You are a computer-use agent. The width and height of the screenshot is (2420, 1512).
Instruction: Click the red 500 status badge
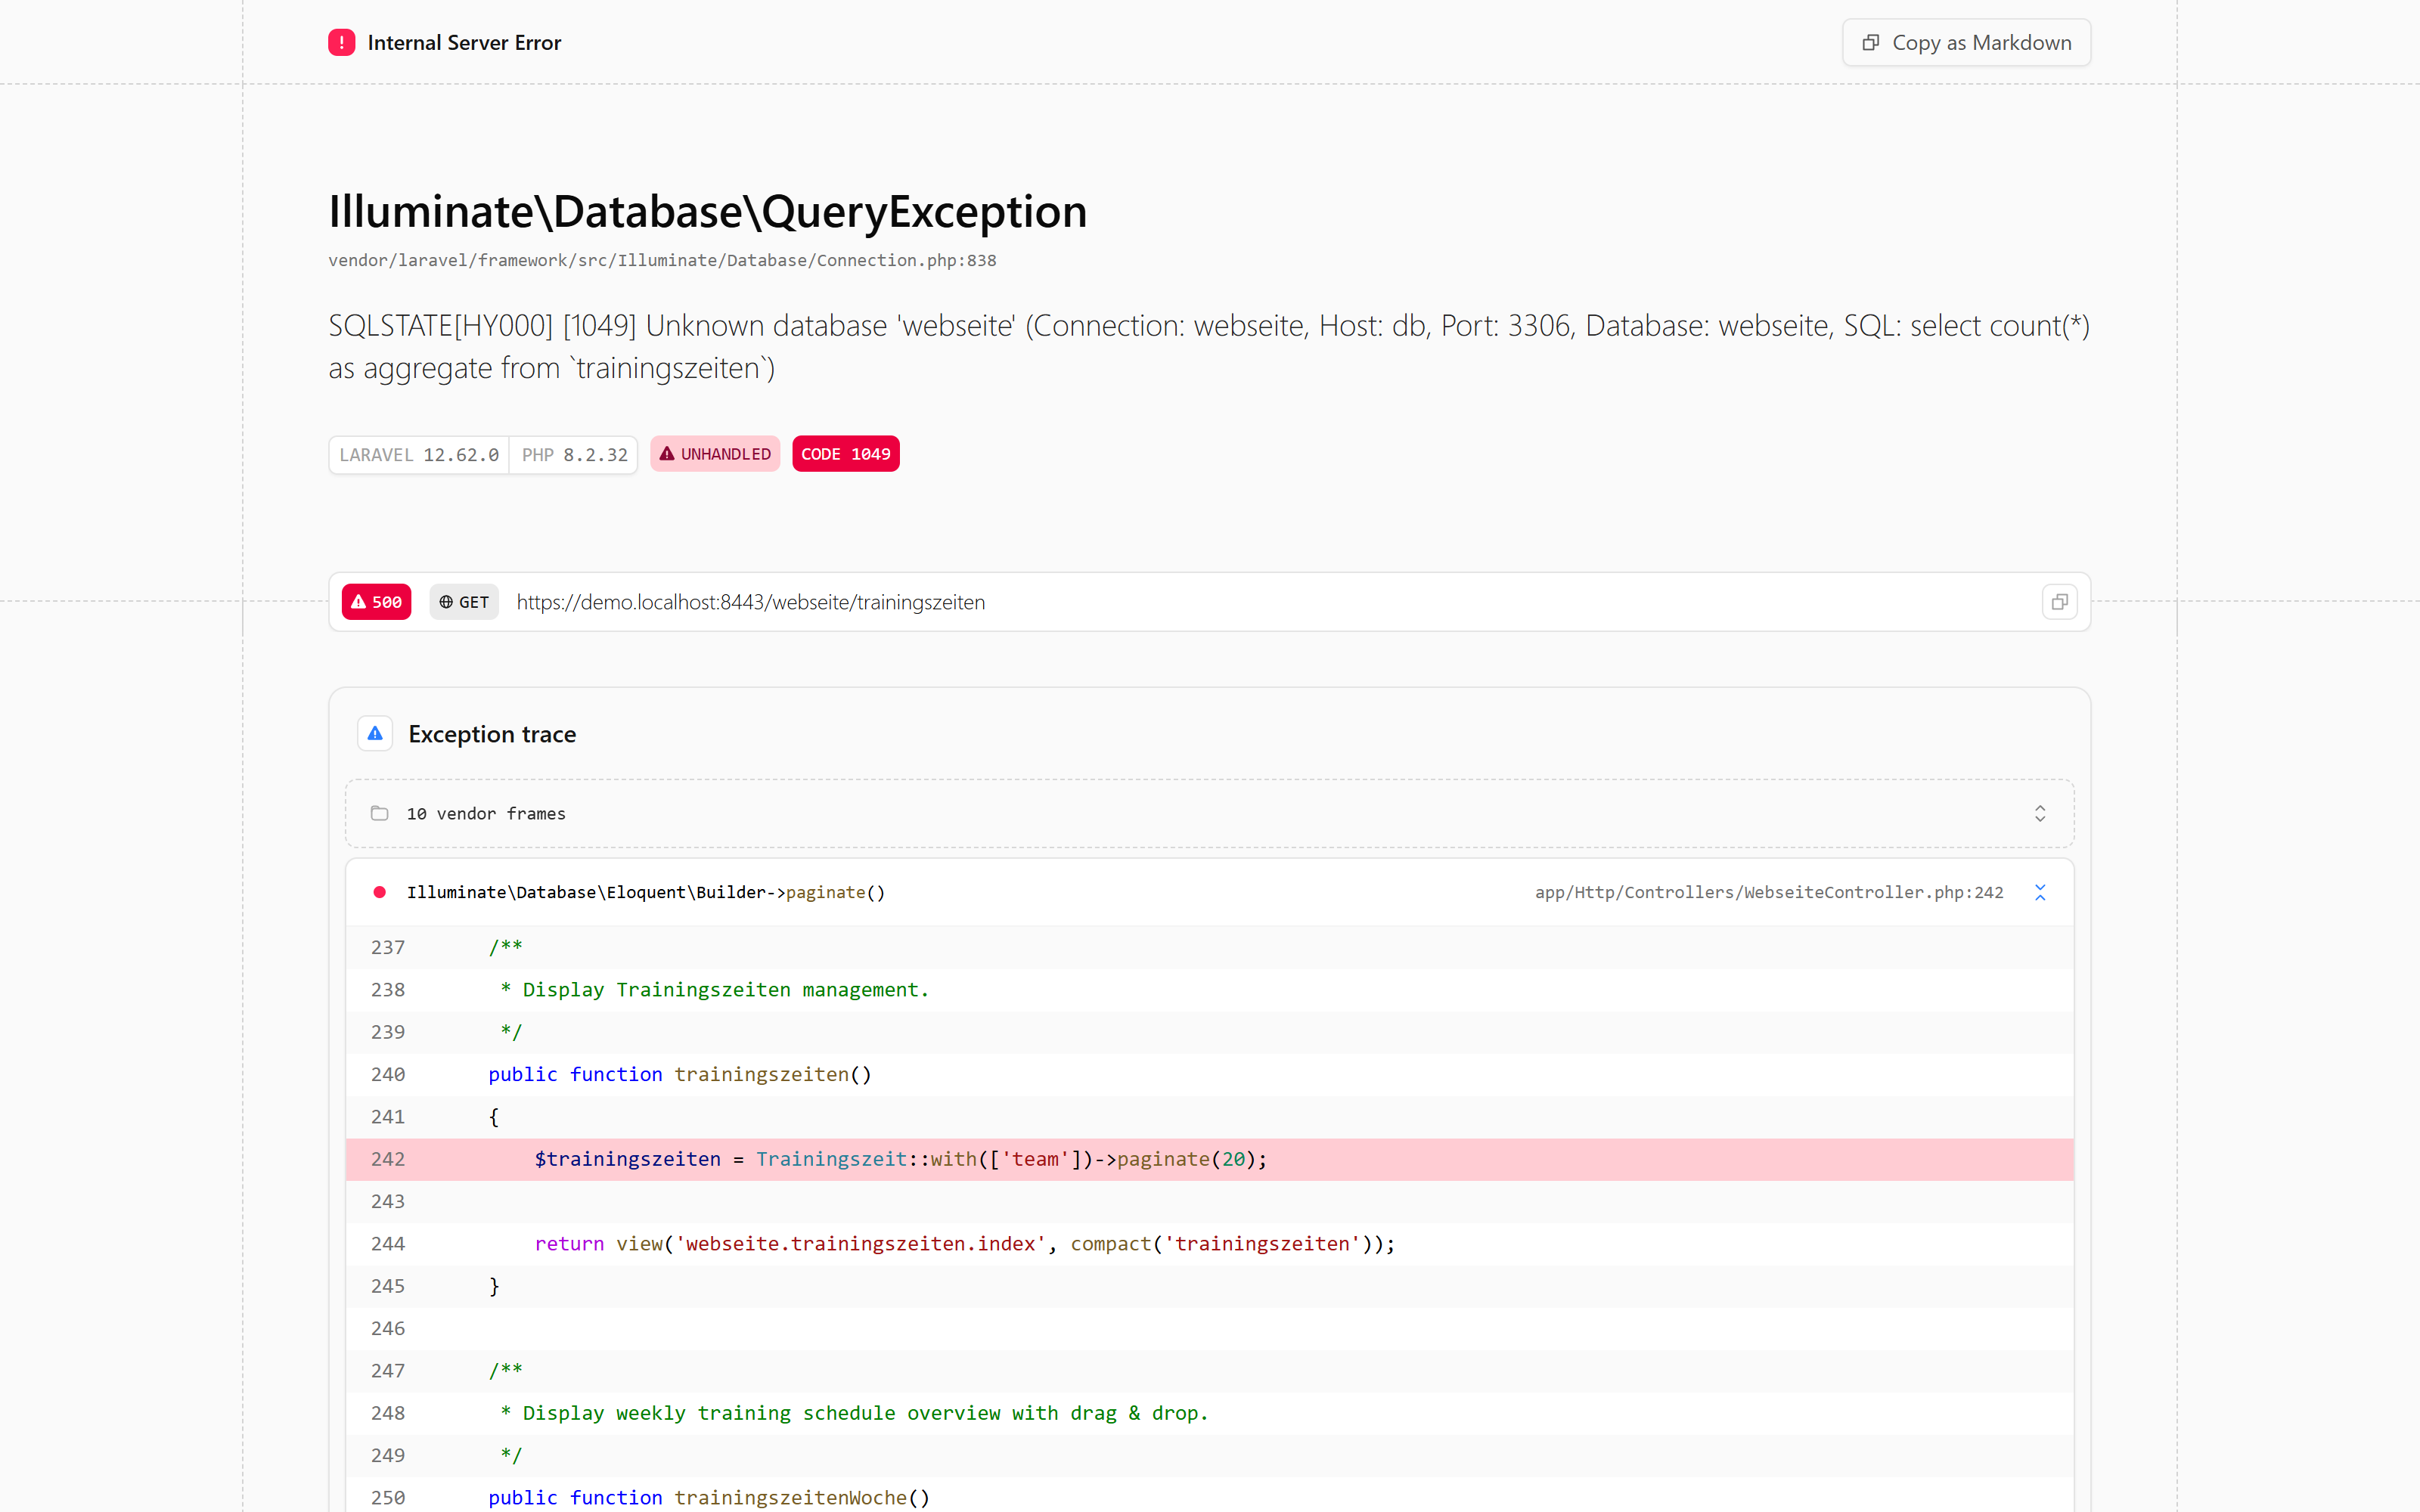tap(376, 602)
